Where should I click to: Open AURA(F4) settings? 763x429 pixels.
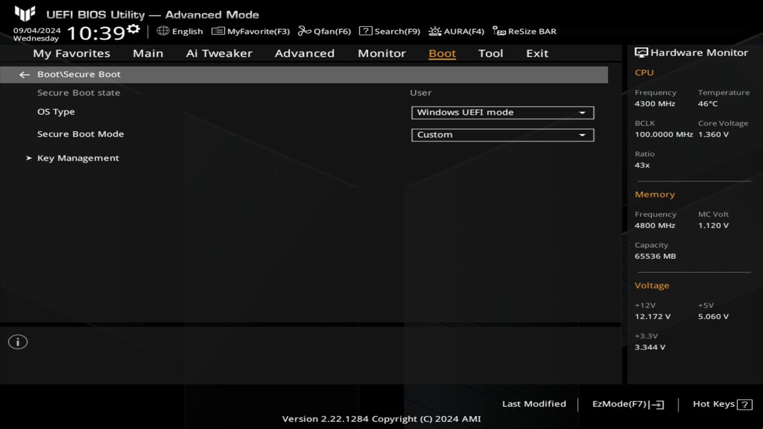tap(464, 32)
